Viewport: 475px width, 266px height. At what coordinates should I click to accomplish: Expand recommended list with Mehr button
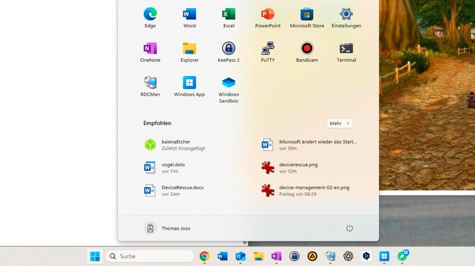[x=339, y=123]
